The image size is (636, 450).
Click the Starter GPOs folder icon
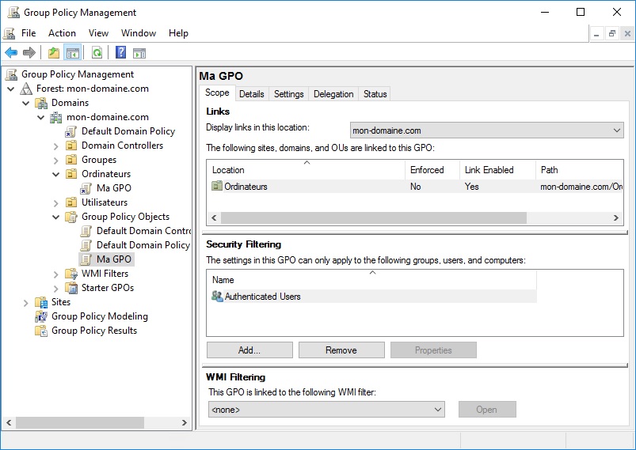(x=71, y=288)
